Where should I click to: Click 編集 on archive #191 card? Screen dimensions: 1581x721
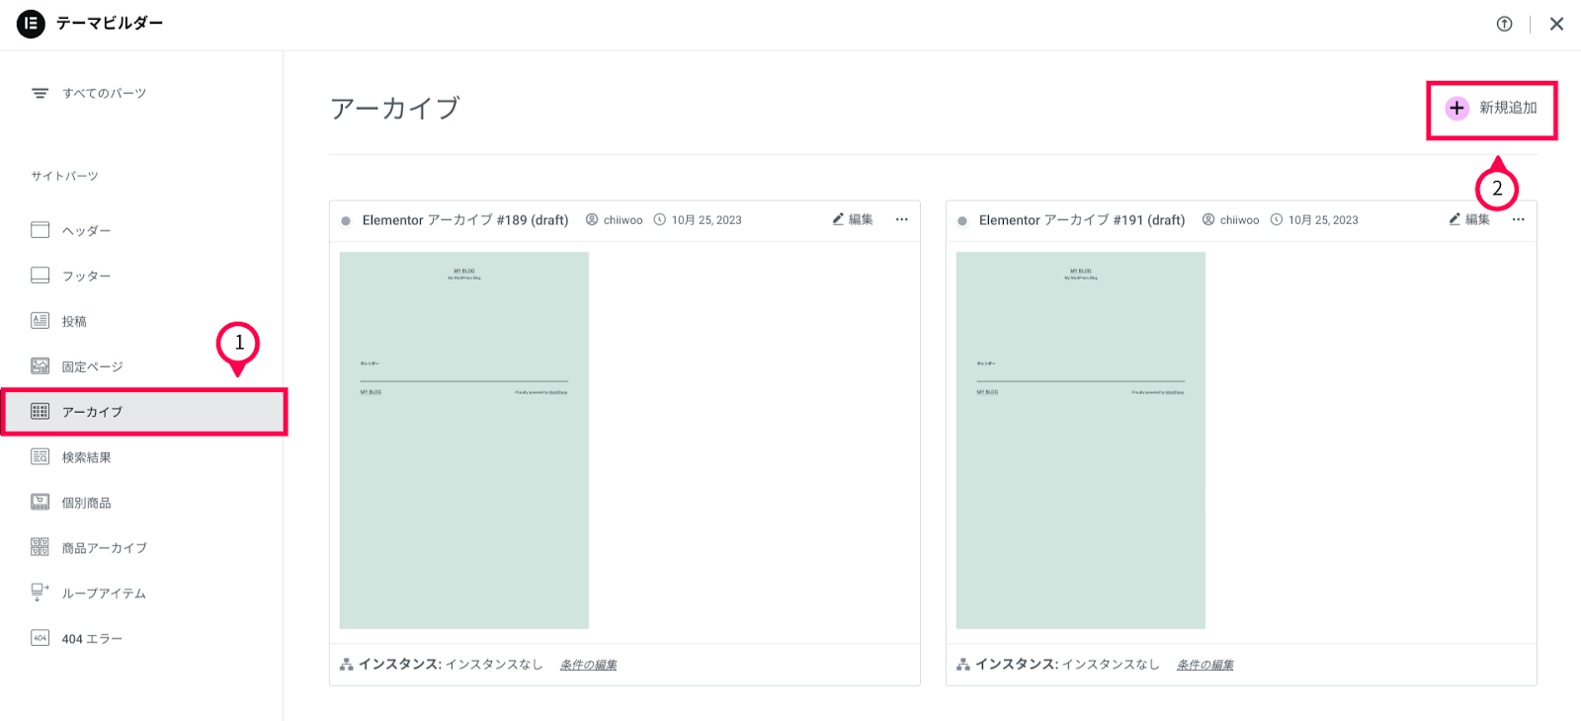(x=1477, y=219)
